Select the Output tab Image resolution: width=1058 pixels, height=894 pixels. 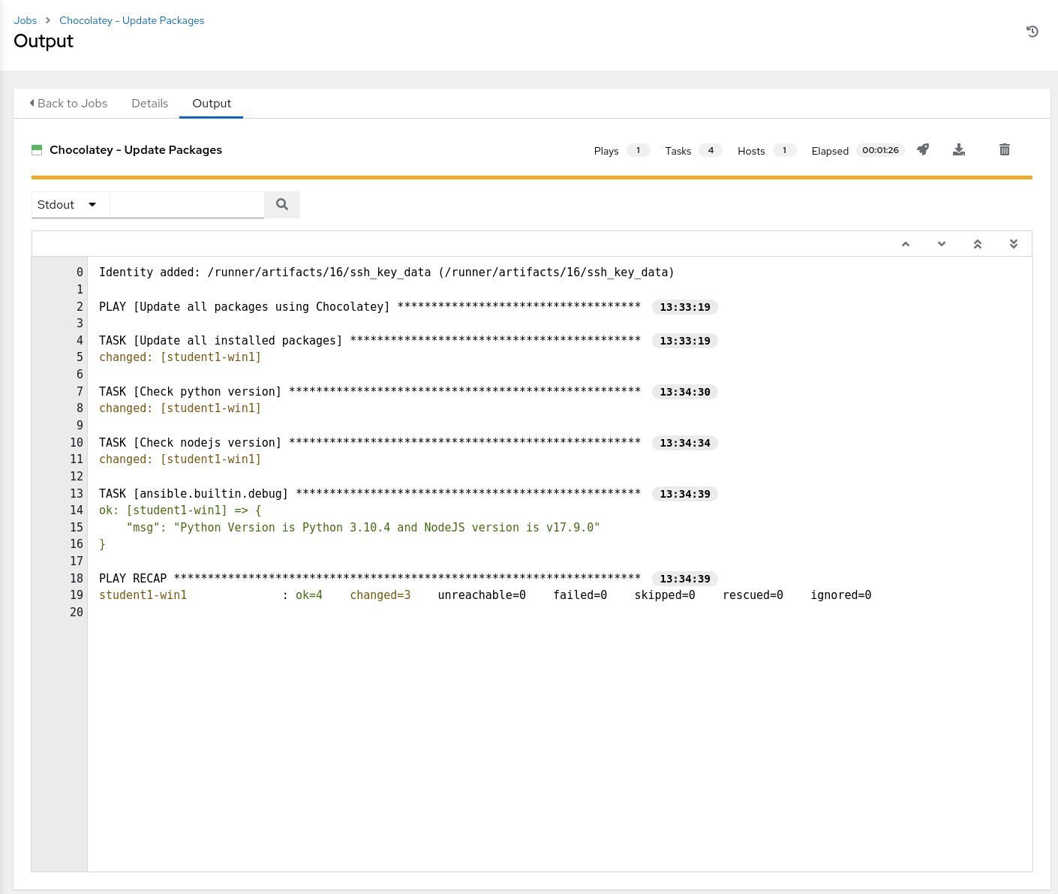coord(212,104)
